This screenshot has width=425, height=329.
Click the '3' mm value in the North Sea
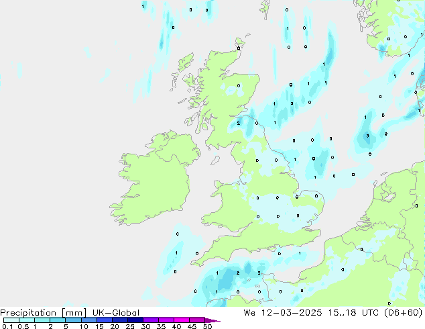367,136
